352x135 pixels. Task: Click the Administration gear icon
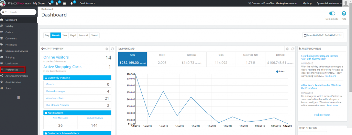tap(2, 82)
